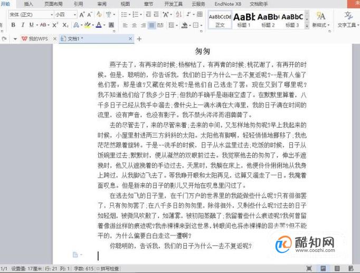This screenshot has width=360, height=273.
Task: Open the borders dropdown arrow
Action: (x=201, y=25)
